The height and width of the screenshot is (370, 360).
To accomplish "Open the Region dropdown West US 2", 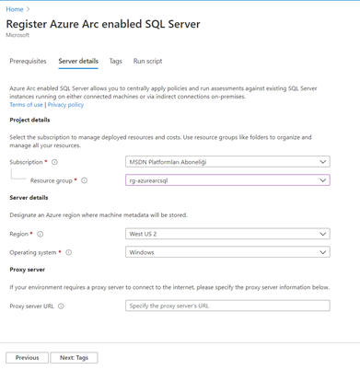I will click(227, 234).
